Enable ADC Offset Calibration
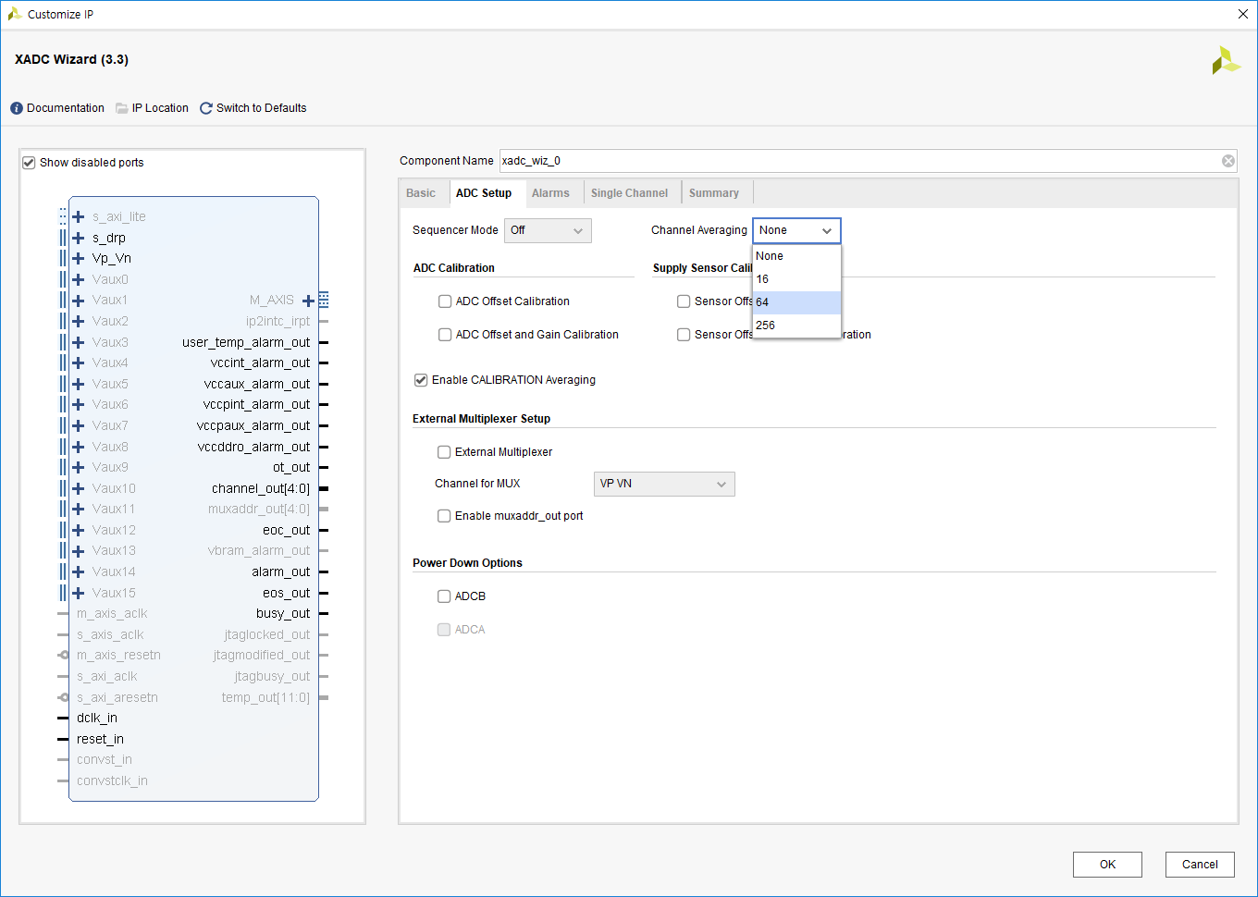 [x=445, y=301]
